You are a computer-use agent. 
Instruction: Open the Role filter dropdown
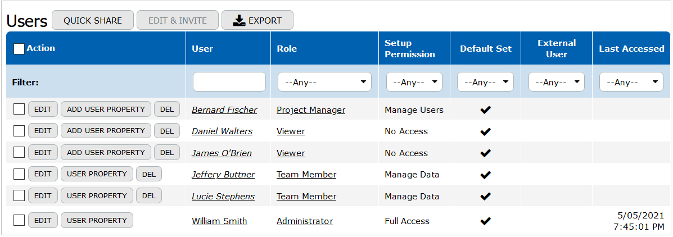324,82
